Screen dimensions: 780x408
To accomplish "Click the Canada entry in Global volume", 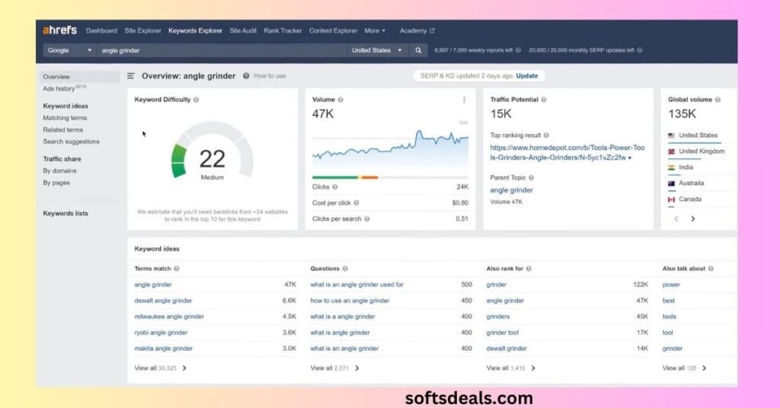I will [690, 199].
